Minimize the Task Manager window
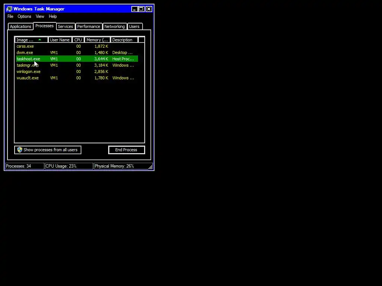The width and height of the screenshot is (382, 286). point(134,9)
